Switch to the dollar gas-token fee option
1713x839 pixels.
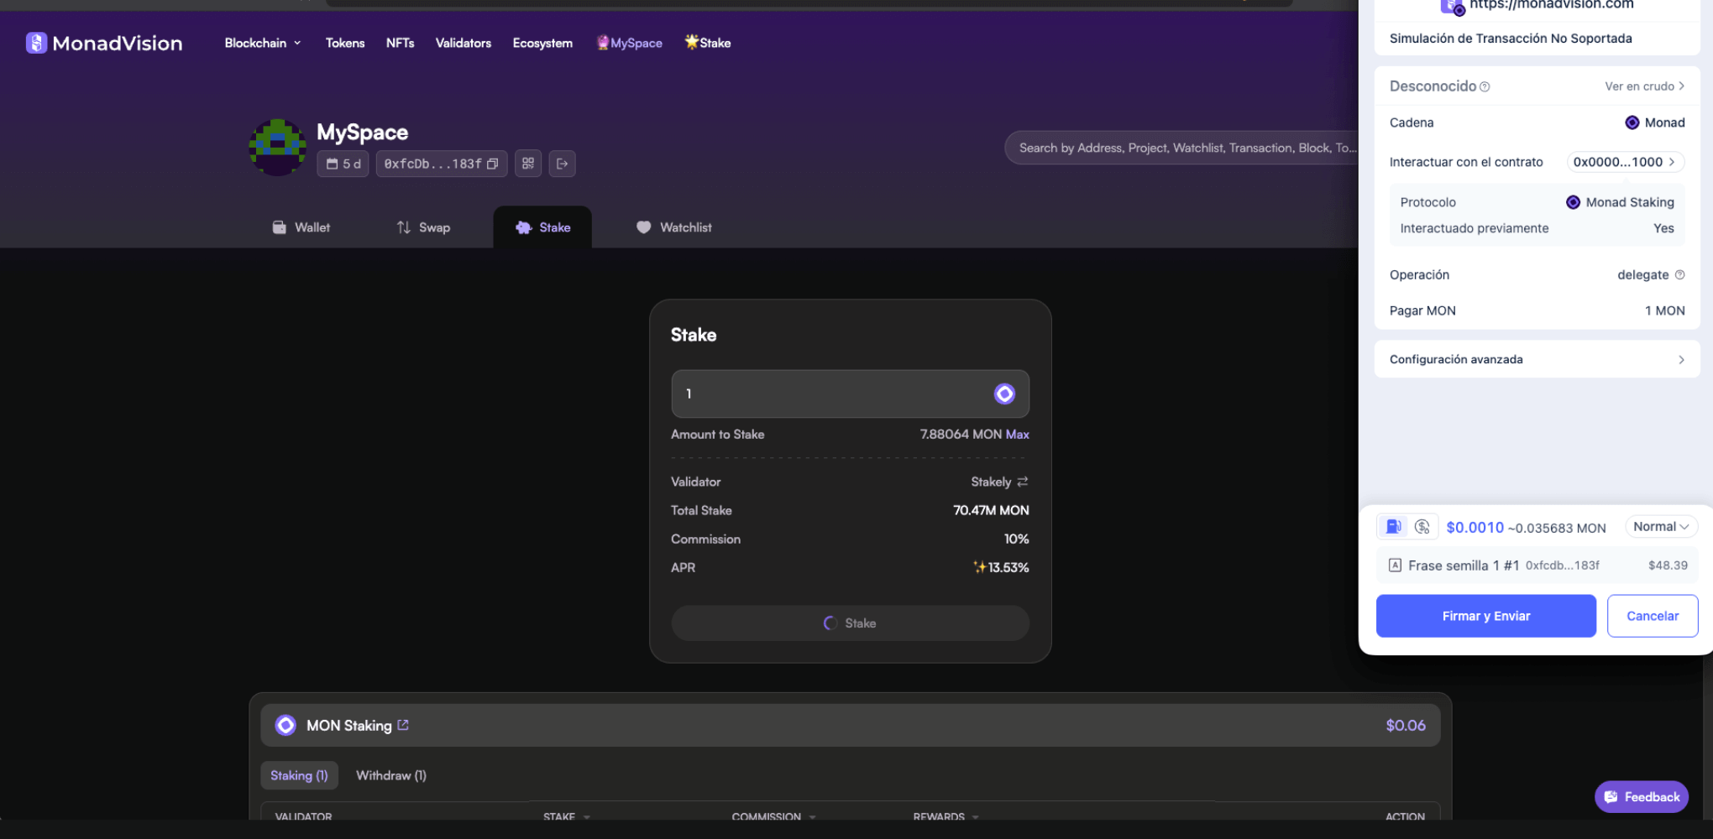point(1422,526)
